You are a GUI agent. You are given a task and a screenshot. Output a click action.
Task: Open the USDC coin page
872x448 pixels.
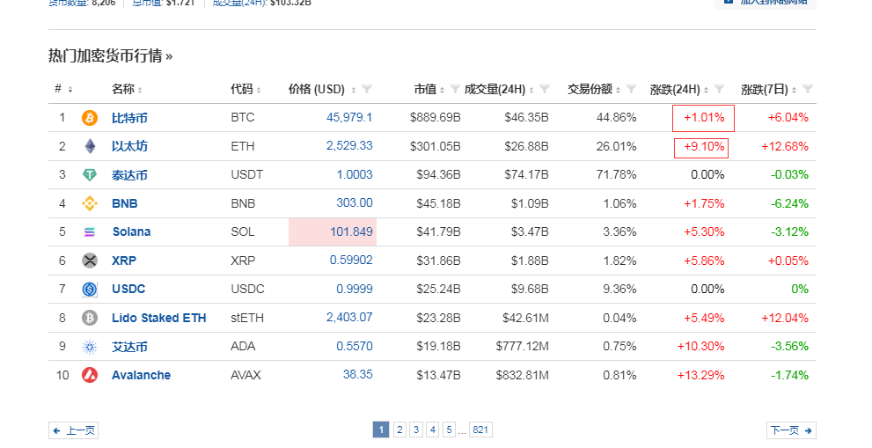tap(128, 289)
